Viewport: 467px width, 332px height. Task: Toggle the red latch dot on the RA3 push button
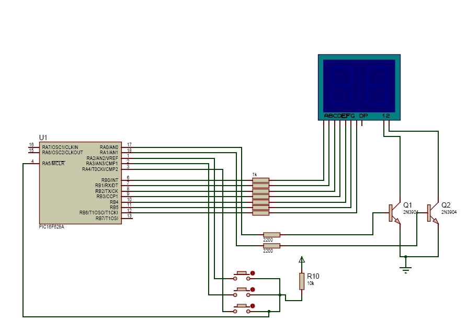coord(253,290)
